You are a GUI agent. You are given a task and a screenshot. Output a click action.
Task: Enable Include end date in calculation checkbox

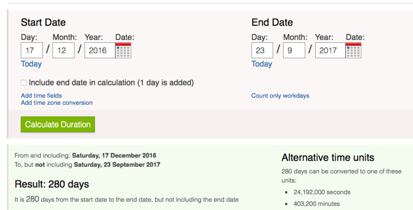24,83
